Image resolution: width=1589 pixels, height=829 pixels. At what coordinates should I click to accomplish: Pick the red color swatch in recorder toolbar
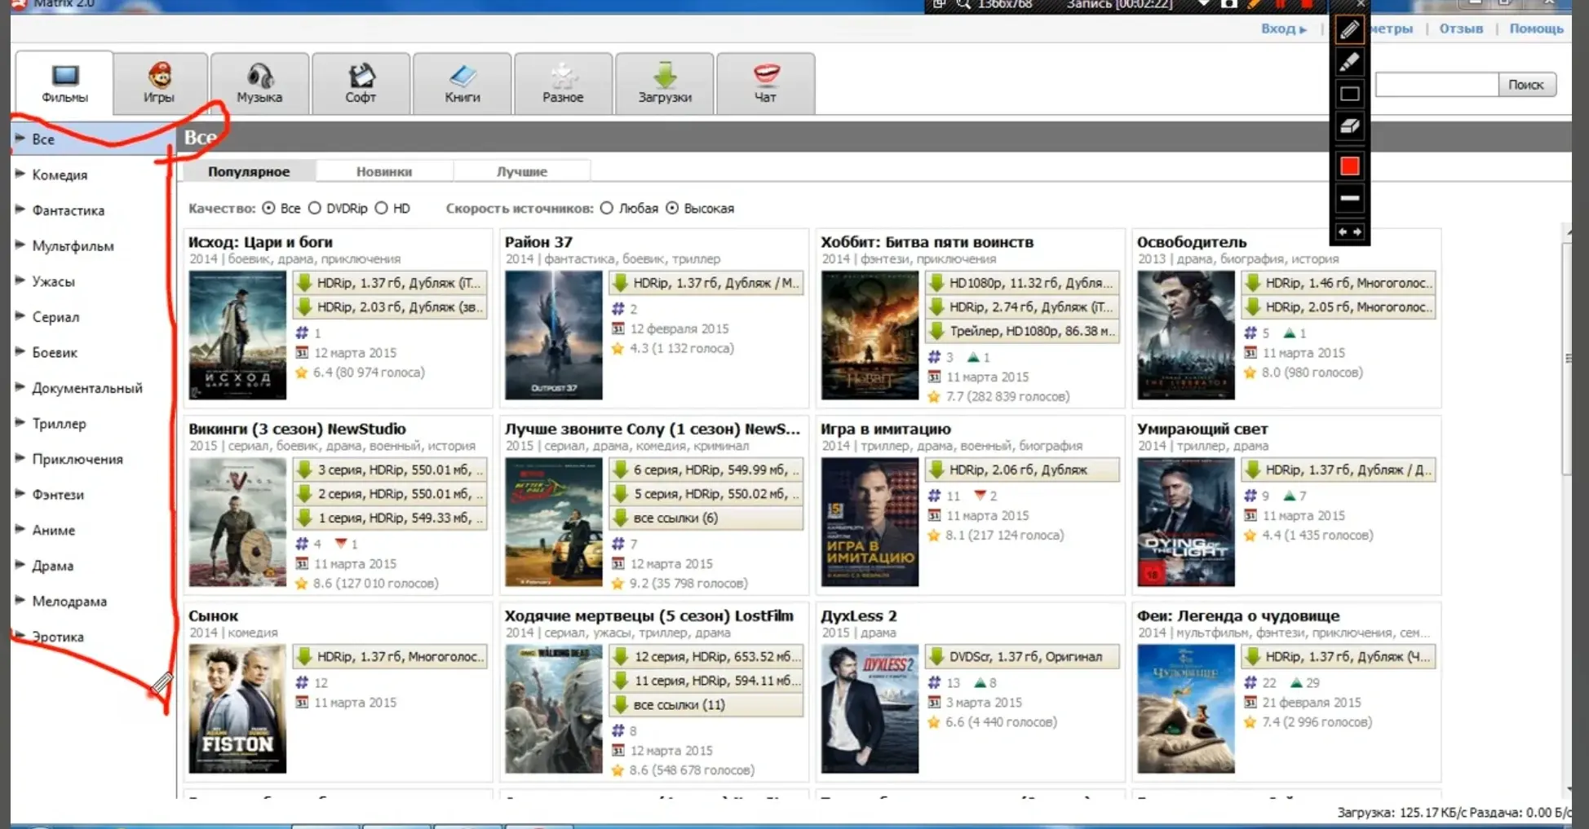[x=1350, y=166]
